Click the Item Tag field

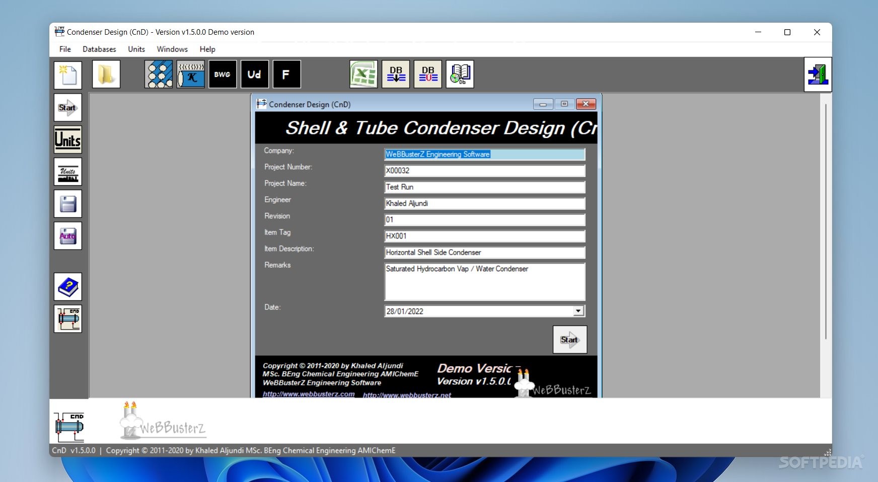tap(484, 236)
